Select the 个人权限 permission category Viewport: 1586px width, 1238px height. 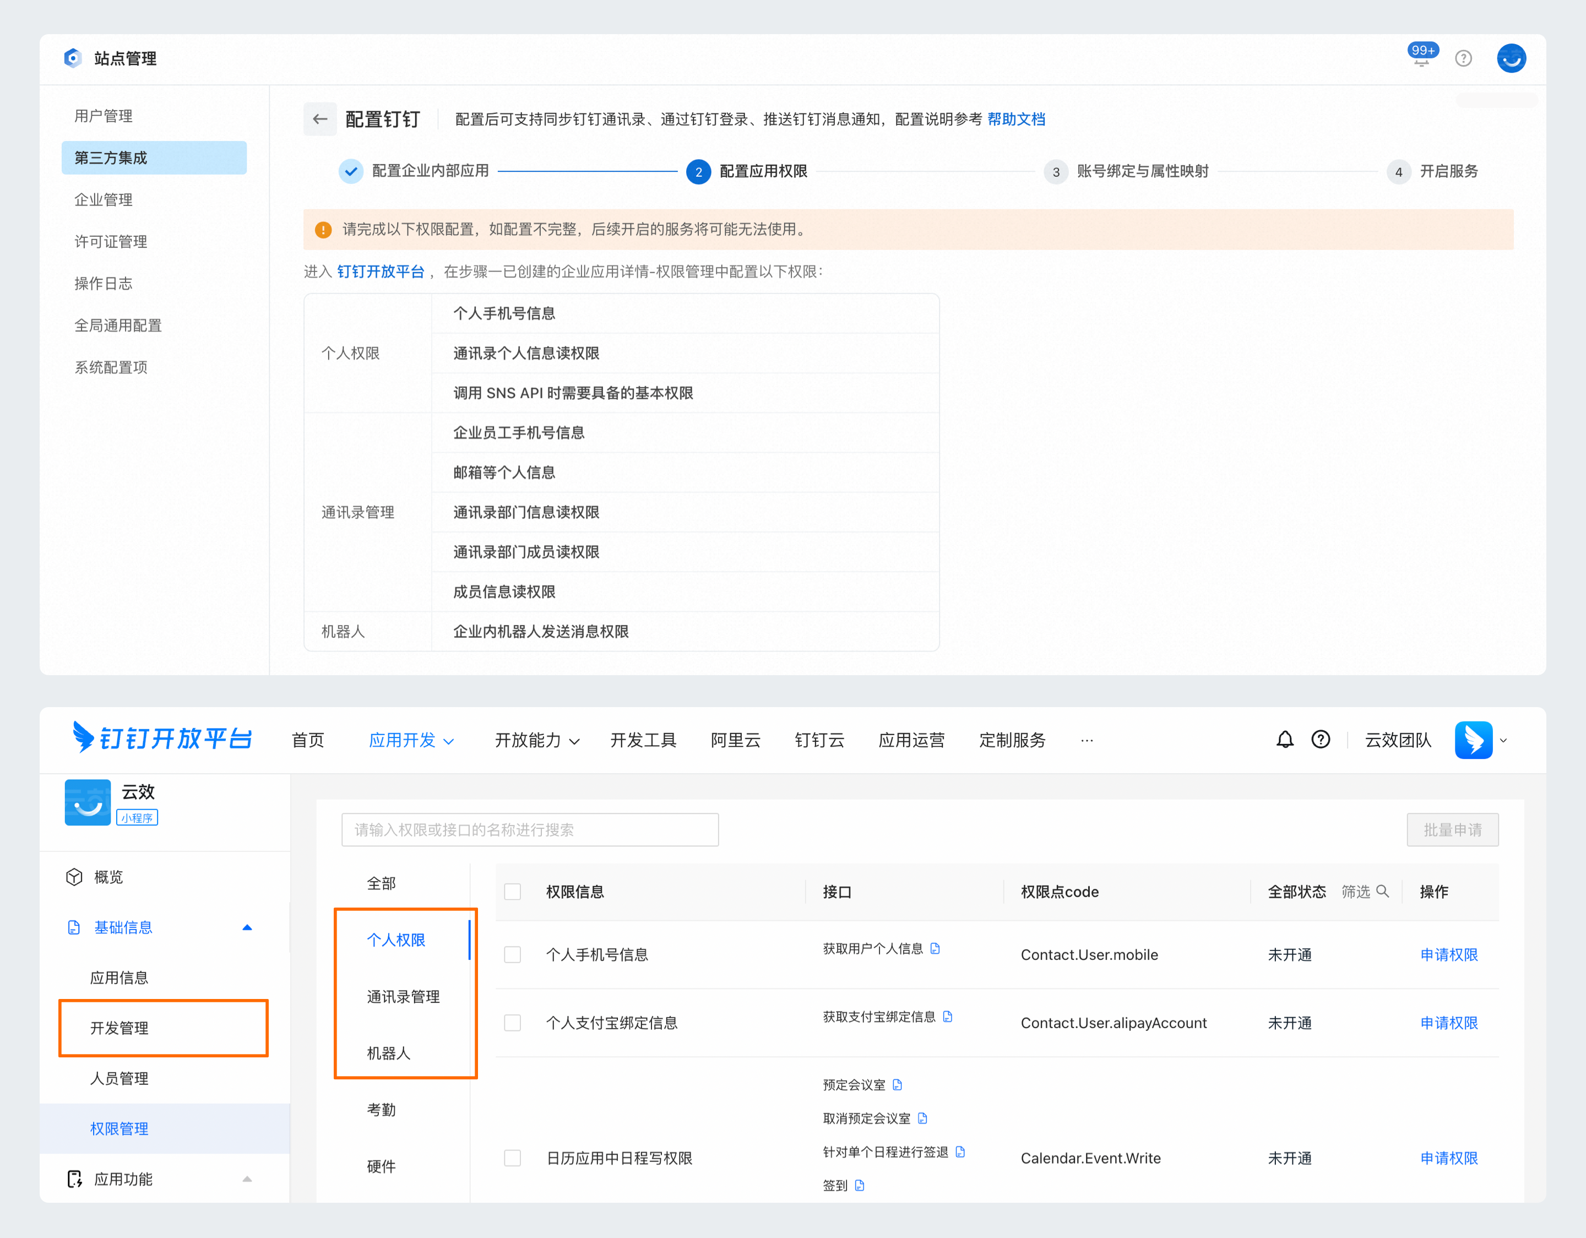[x=396, y=940]
